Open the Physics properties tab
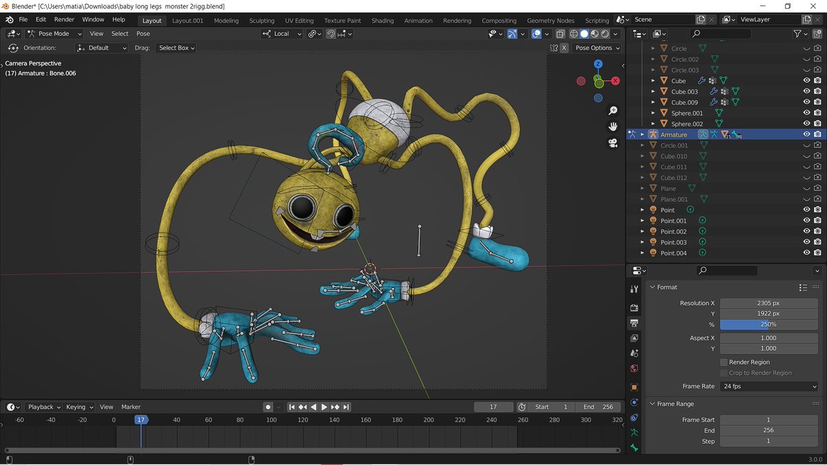Screen dimensions: 827x465 634,403
